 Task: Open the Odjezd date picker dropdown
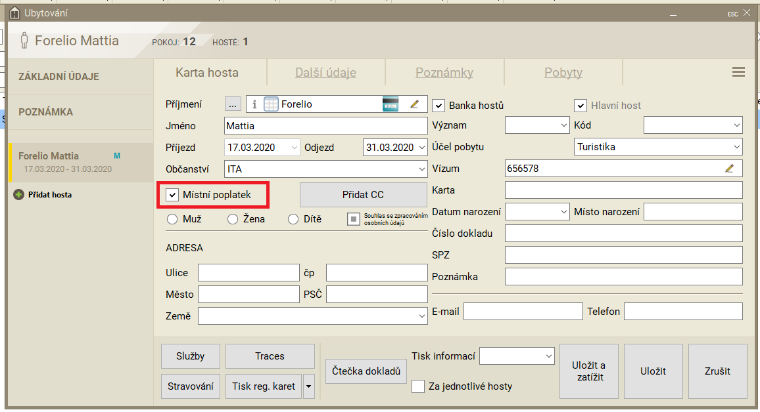tap(421, 148)
